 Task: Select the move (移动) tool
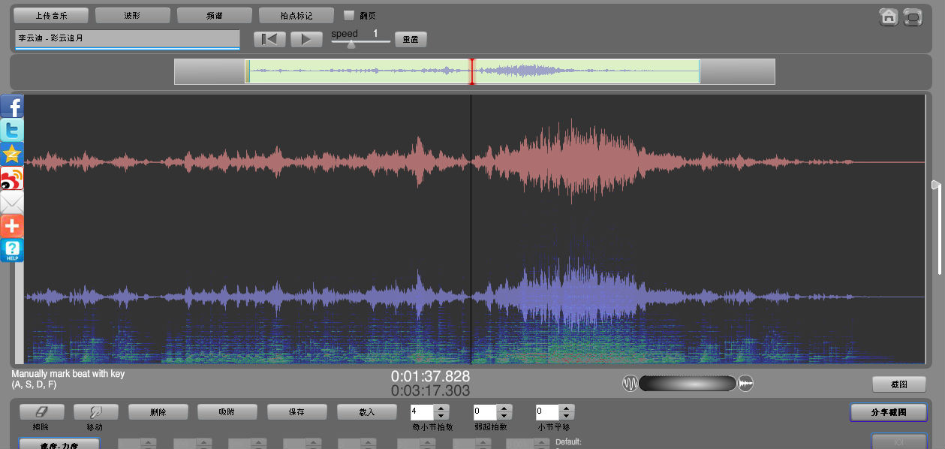[95, 412]
